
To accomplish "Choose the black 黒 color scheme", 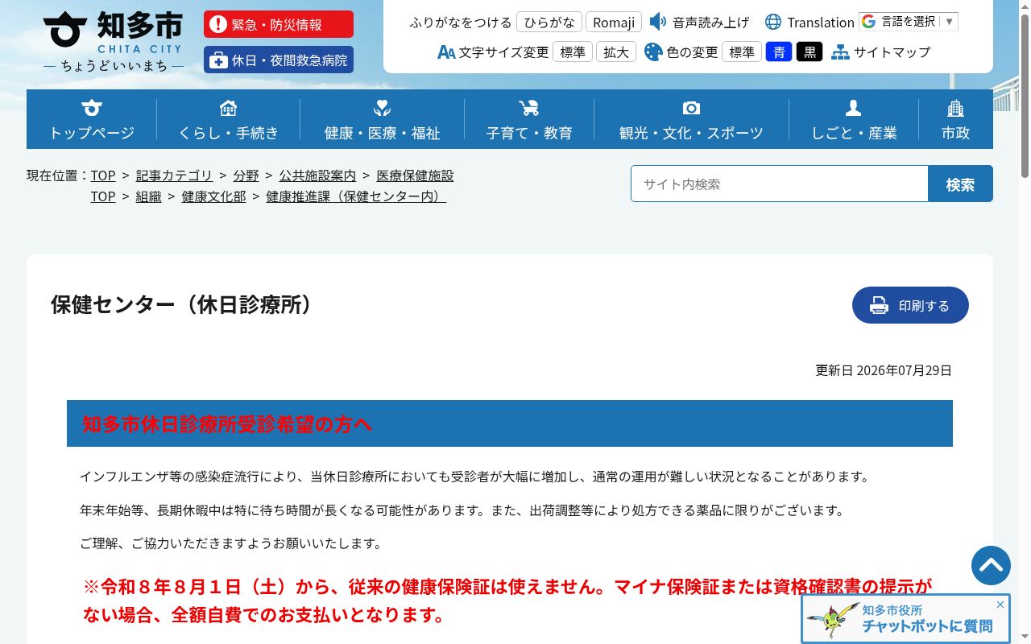I will click(809, 52).
